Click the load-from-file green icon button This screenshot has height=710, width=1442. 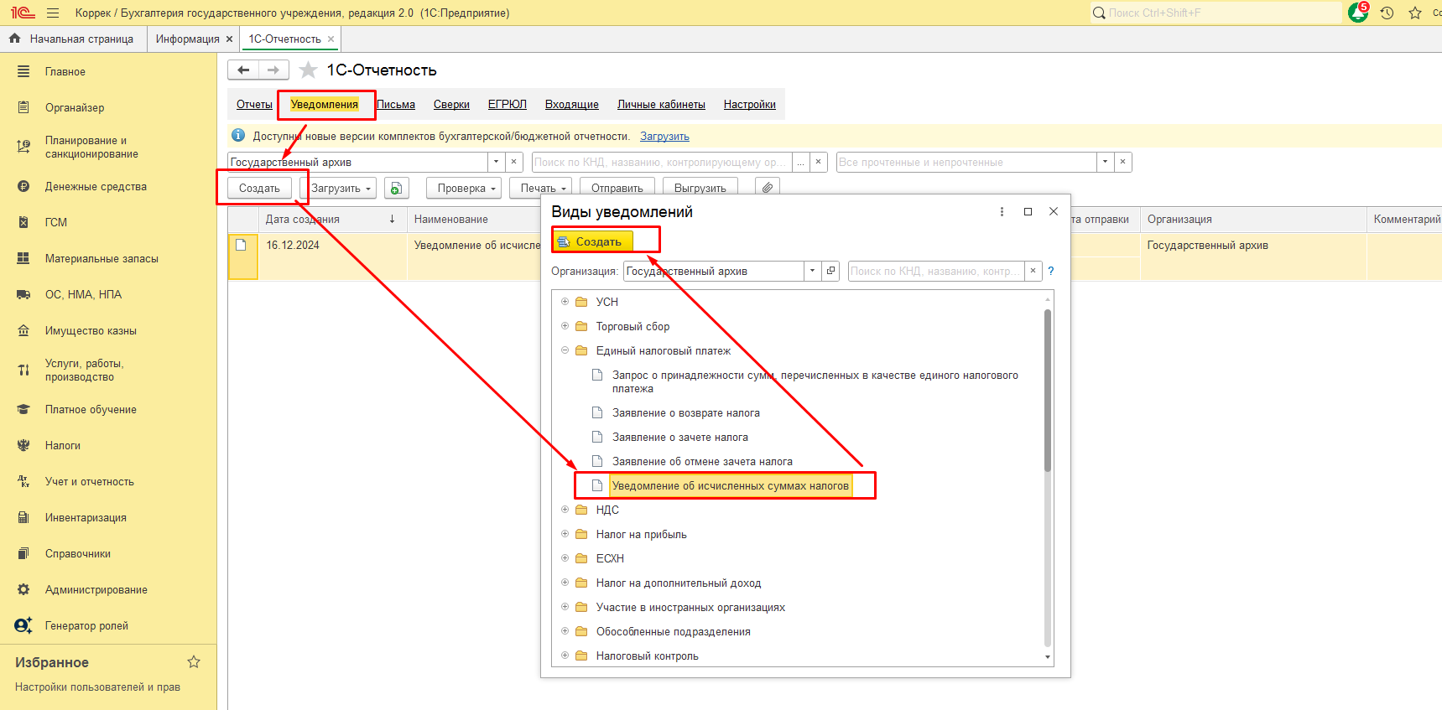point(396,188)
